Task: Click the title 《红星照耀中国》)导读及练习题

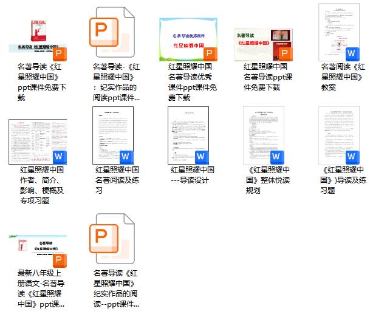Action: (342, 180)
